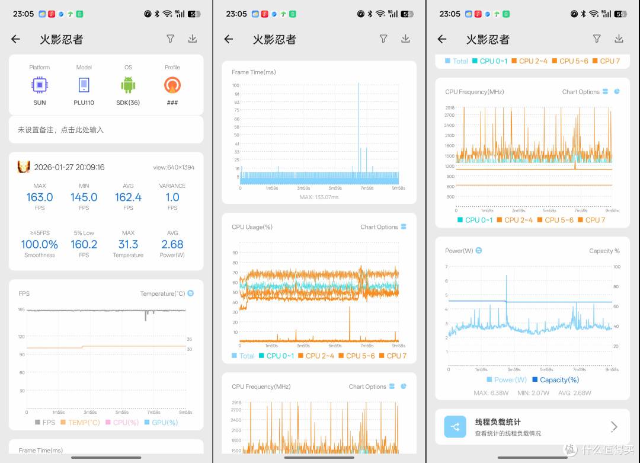The height and width of the screenshot is (463, 640).
Task: Download report via middle screen download icon
Action: (405, 39)
